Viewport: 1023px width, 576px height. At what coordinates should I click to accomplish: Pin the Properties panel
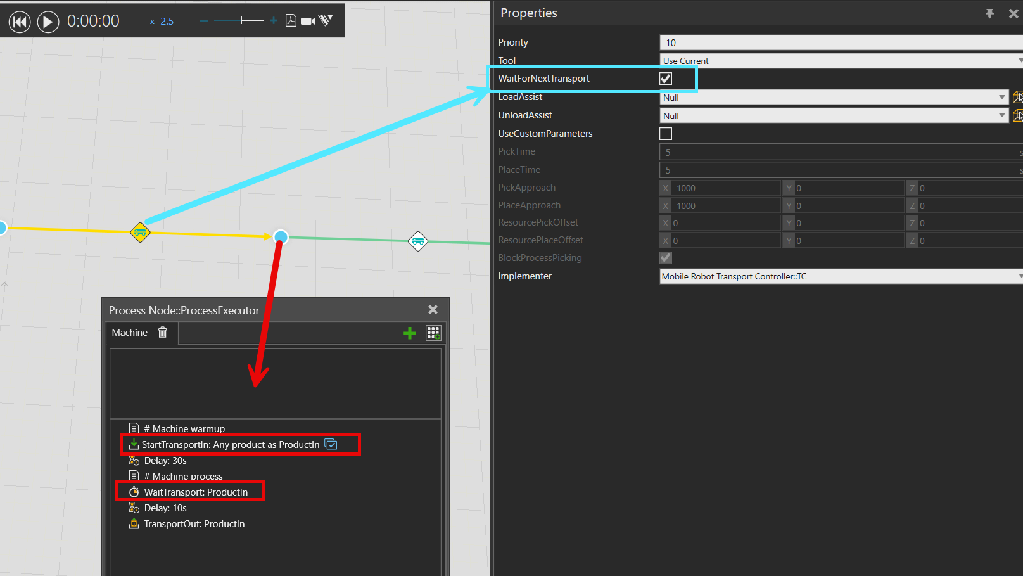989,13
